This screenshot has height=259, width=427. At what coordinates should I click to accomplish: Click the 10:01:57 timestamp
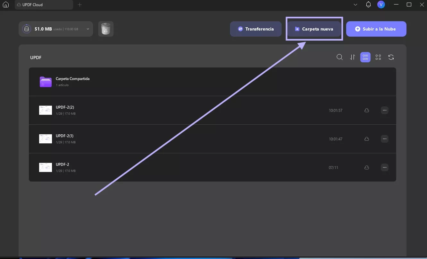pyautogui.click(x=336, y=111)
